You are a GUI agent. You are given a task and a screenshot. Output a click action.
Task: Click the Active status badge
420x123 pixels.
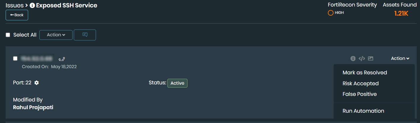pos(177,83)
